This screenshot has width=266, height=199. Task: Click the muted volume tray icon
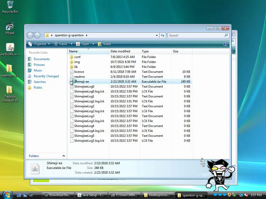(x=246, y=195)
